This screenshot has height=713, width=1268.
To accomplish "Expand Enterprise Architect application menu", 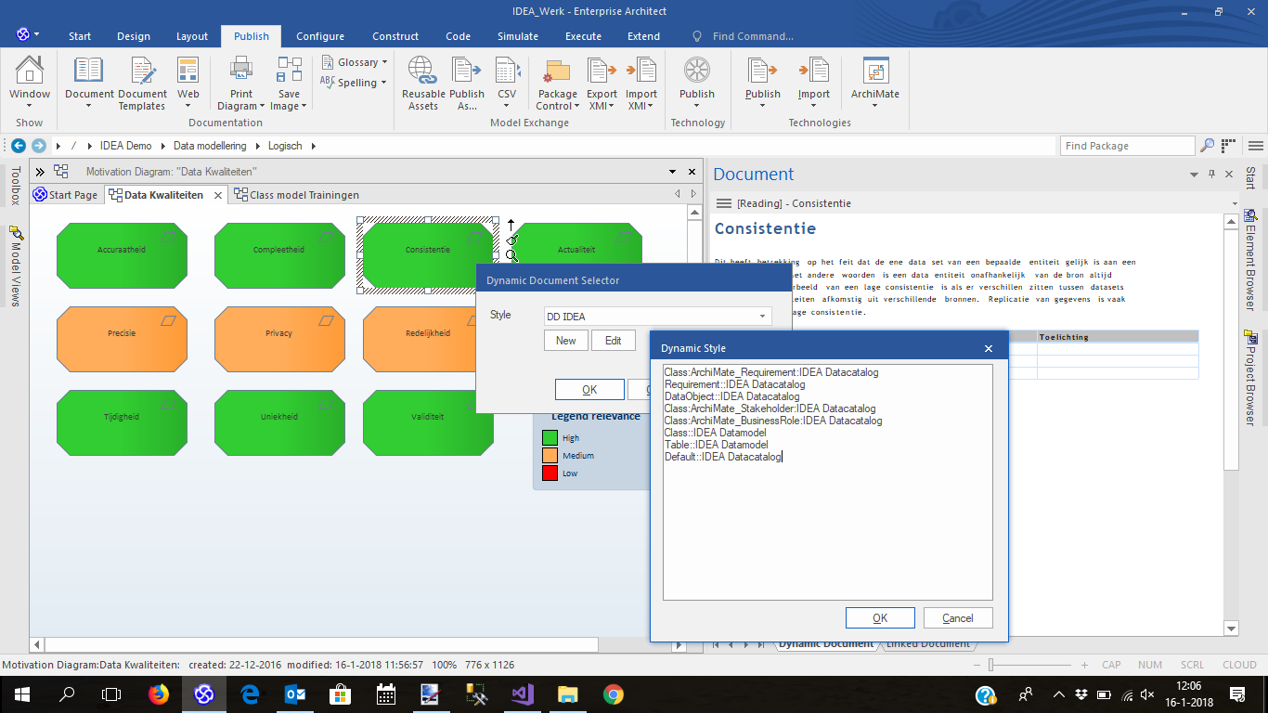I will 28,34.
